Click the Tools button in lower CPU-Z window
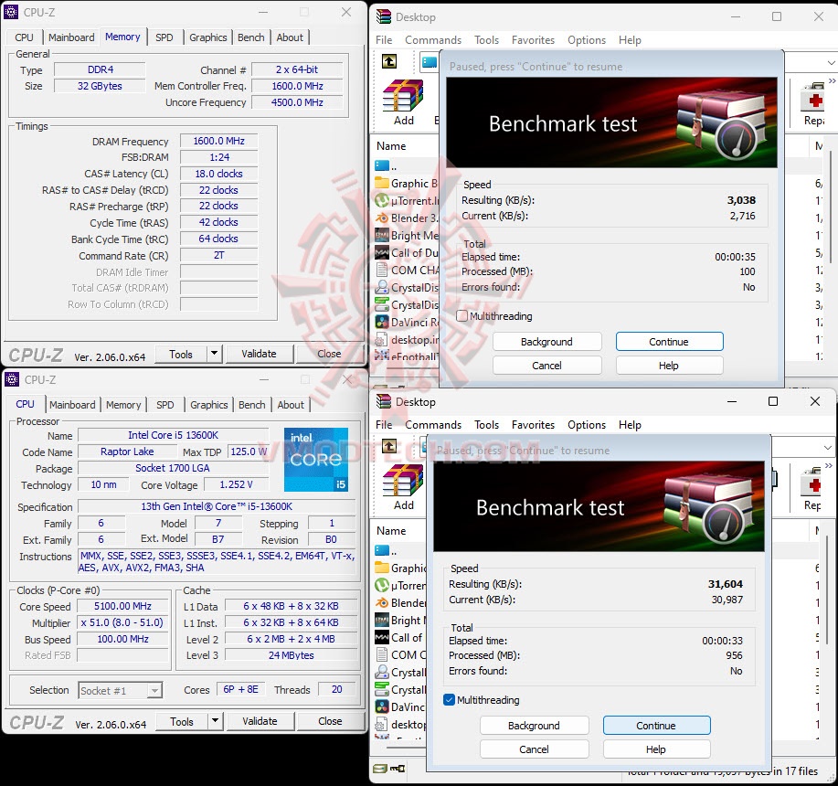This screenshot has height=786, width=838. (182, 721)
